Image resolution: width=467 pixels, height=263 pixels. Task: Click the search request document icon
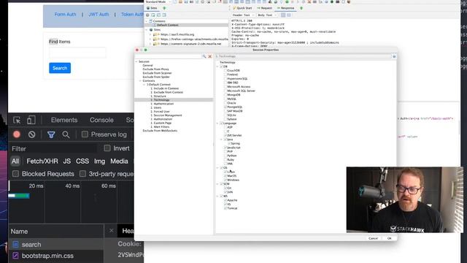click(x=15, y=245)
